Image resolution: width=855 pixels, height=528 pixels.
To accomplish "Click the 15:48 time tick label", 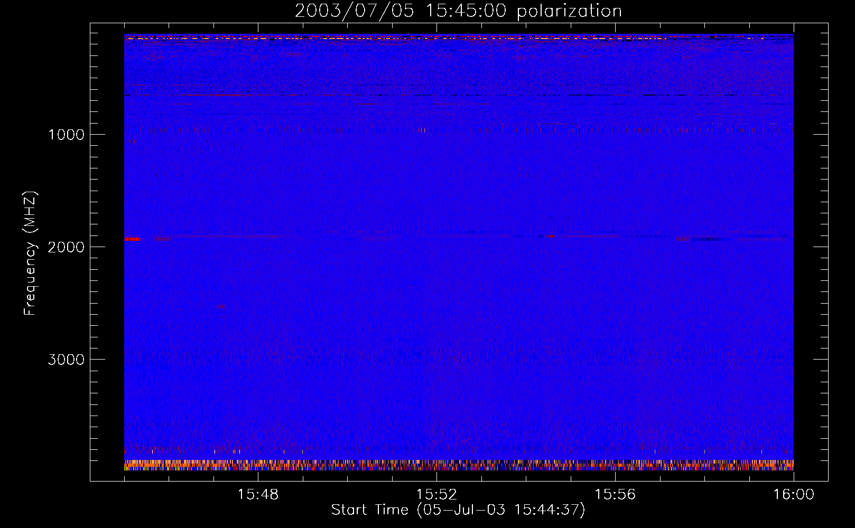I will pos(258,495).
